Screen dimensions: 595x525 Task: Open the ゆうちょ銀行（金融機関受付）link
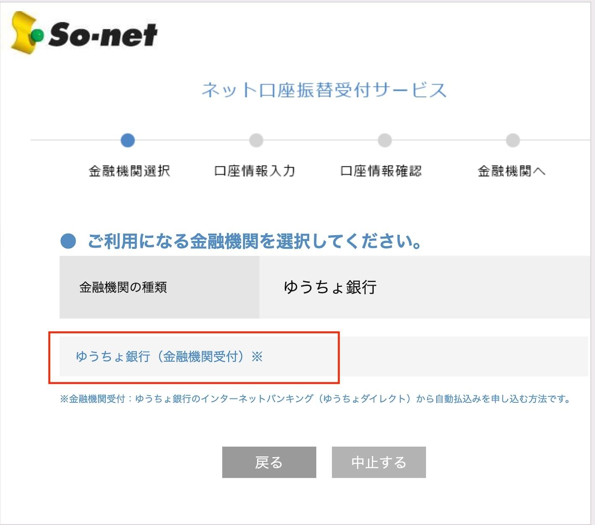[169, 357]
